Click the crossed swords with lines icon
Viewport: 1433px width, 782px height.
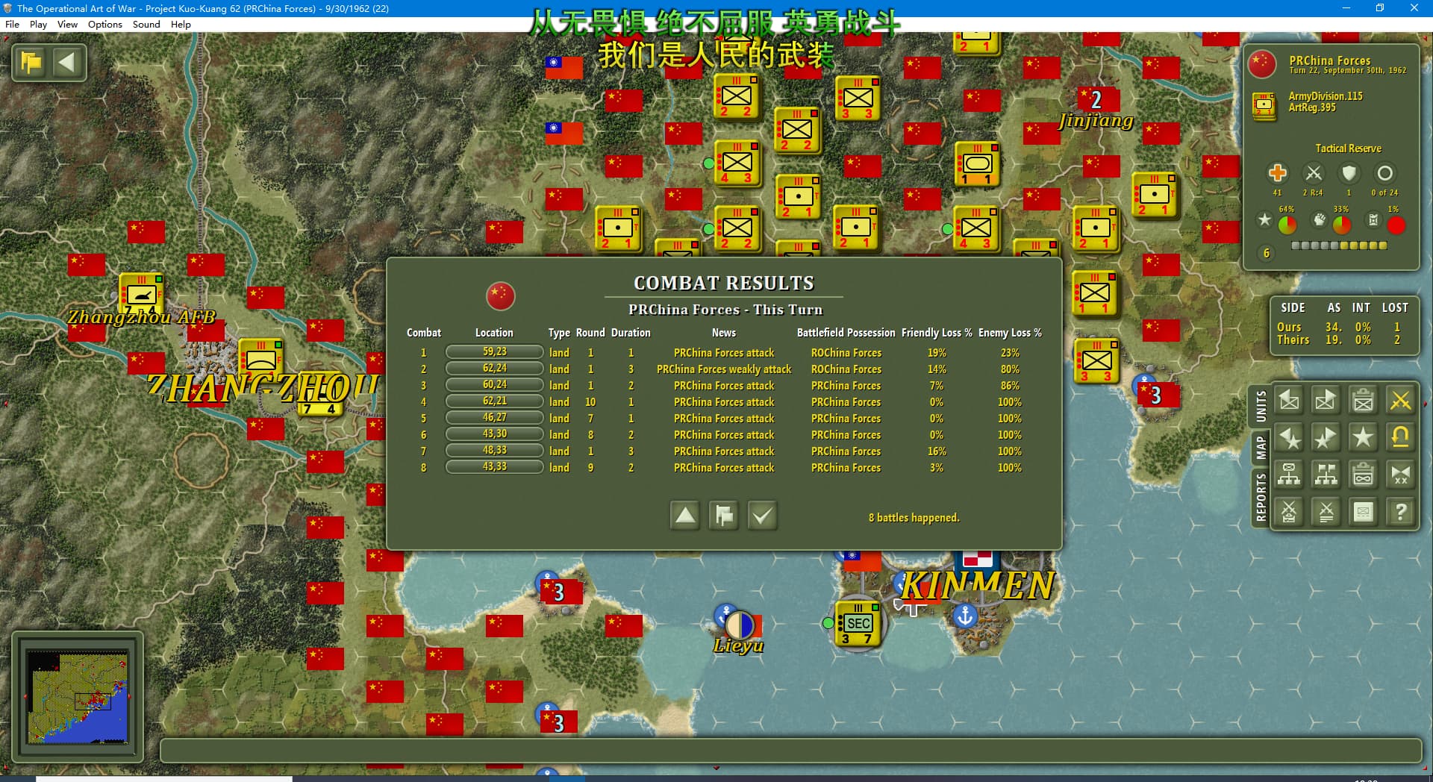click(x=1326, y=512)
